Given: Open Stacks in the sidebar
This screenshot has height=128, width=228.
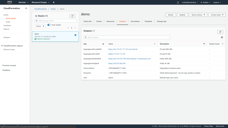Looking at the screenshot, I should pyautogui.click(x=6, y=15).
